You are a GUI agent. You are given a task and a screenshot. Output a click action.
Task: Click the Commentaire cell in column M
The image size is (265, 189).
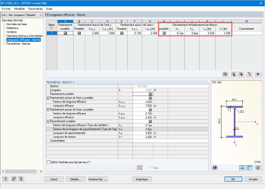247,33
